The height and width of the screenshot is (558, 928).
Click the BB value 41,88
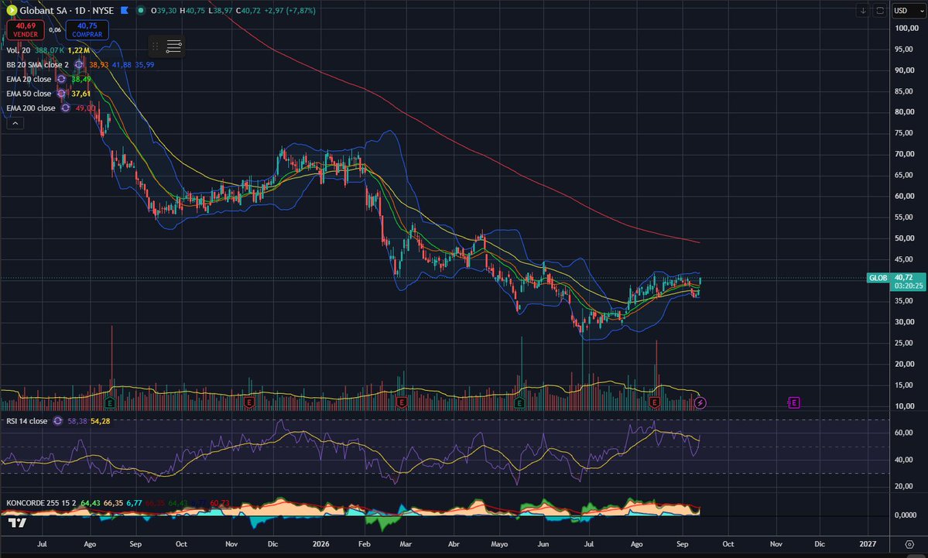tap(122, 64)
